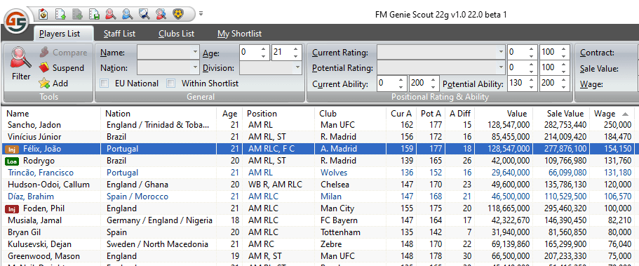639x266 pixels.
Task: Switch to the Clubs List tab
Action: 177,34
